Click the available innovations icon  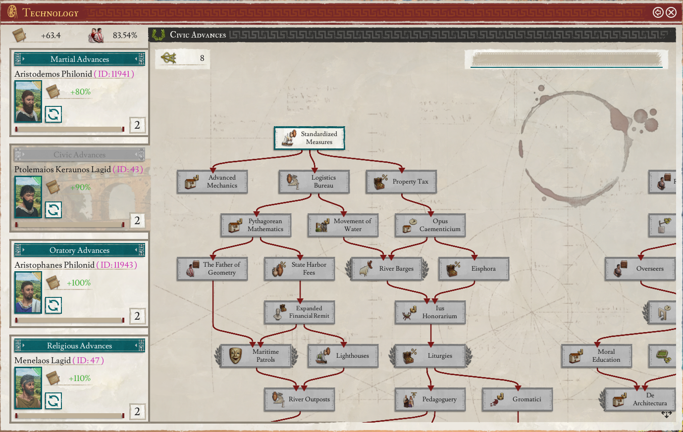click(x=168, y=58)
